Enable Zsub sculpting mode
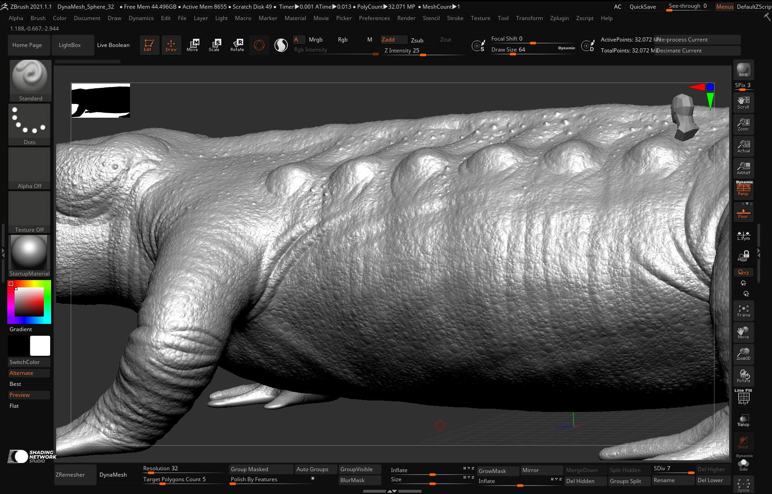 [x=417, y=40]
